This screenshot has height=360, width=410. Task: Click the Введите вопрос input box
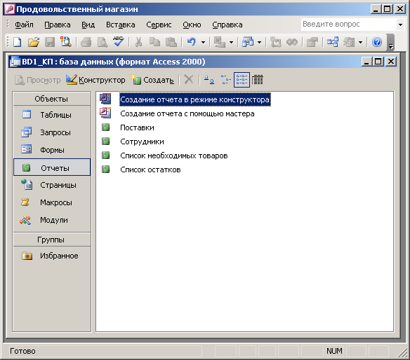pos(348,25)
